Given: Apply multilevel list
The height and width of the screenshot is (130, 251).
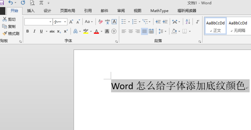Looking at the screenshot, I should tap(145, 22).
